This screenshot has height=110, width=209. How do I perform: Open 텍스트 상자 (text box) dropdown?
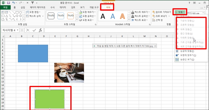pos(35,16)
